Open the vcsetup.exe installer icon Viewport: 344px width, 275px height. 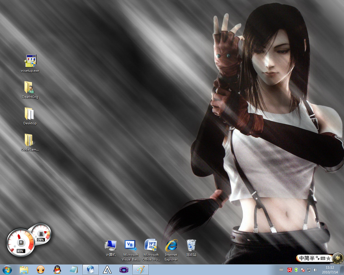30,64
